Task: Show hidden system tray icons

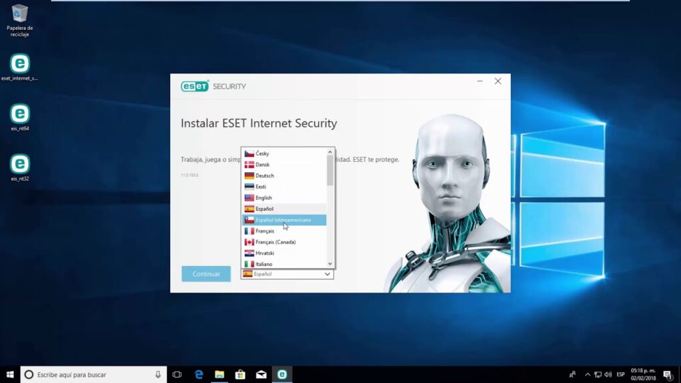Action: (x=588, y=374)
